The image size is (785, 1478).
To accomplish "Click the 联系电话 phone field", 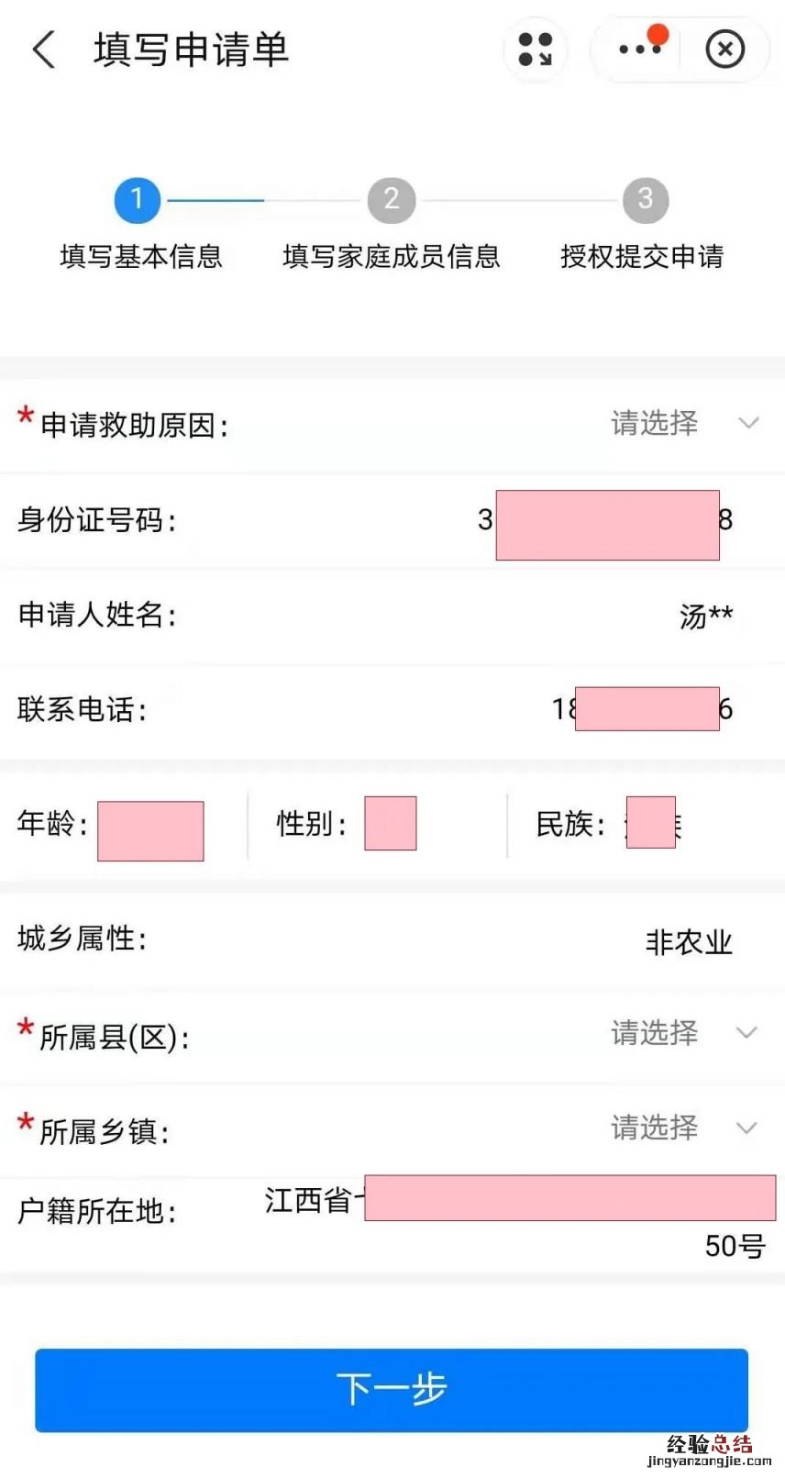I will click(x=642, y=709).
